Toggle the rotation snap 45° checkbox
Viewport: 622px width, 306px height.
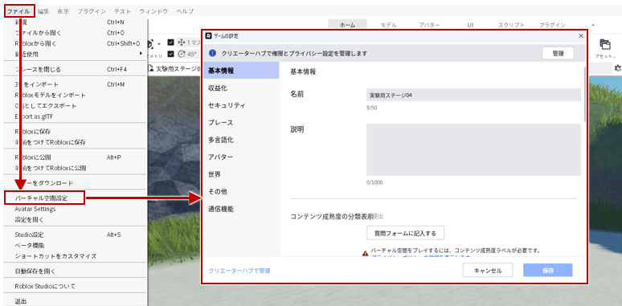click(171, 54)
